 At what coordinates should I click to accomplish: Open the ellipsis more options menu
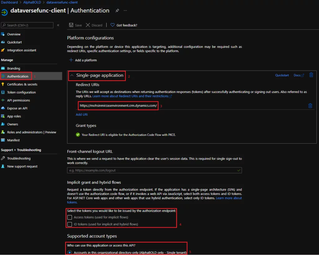(125, 10)
